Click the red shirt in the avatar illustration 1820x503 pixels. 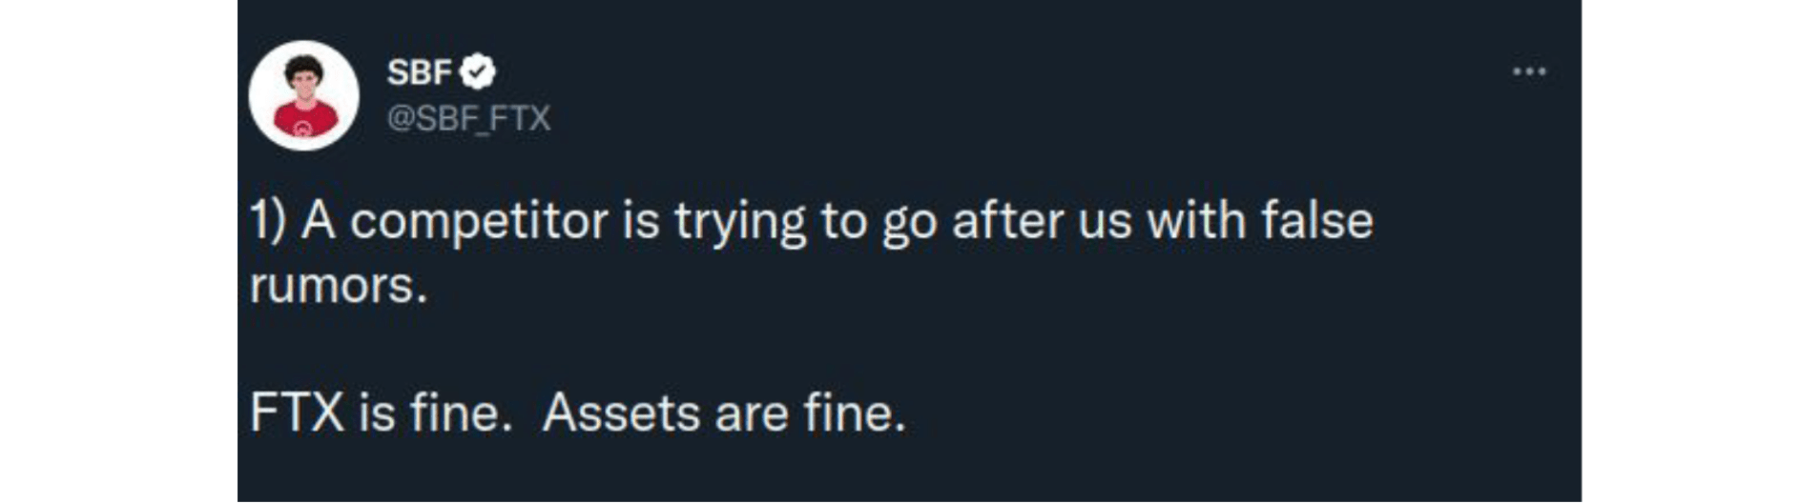tap(305, 120)
